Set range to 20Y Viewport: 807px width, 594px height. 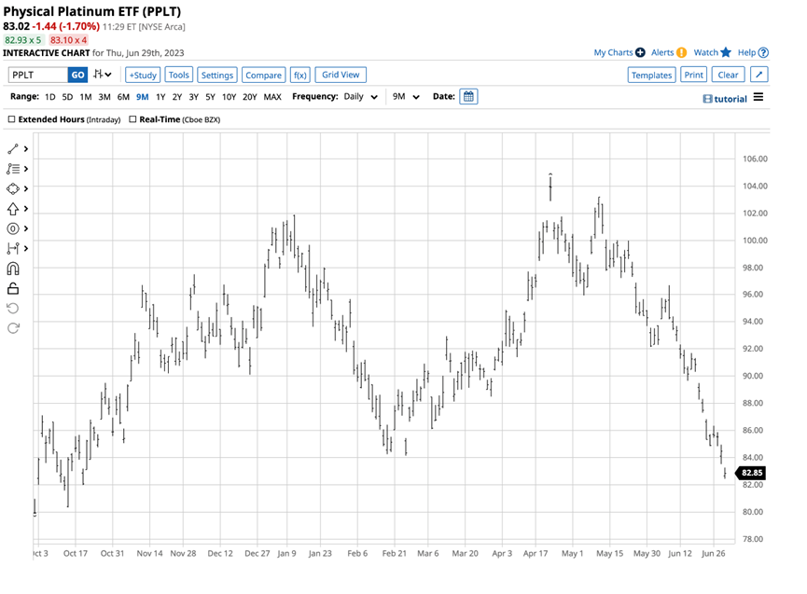point(250,97)
